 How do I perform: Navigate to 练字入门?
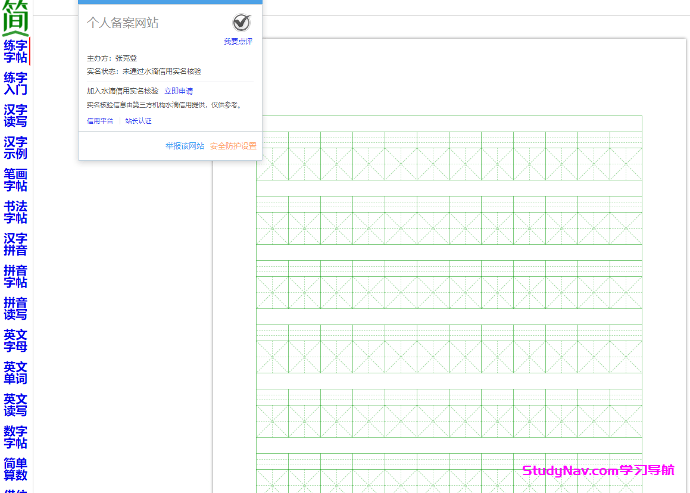(x=15, y=83)
